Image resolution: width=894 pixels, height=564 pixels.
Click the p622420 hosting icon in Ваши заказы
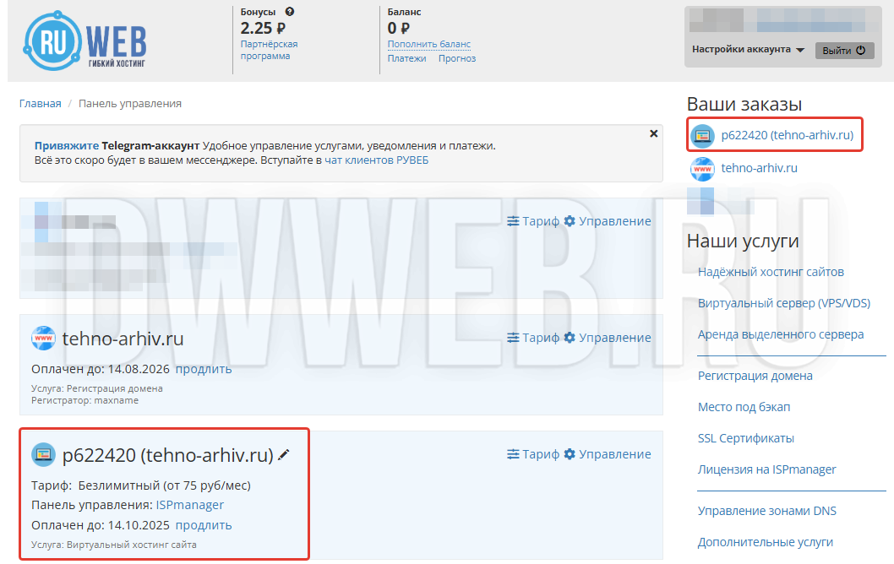click(x=702, y=135)
